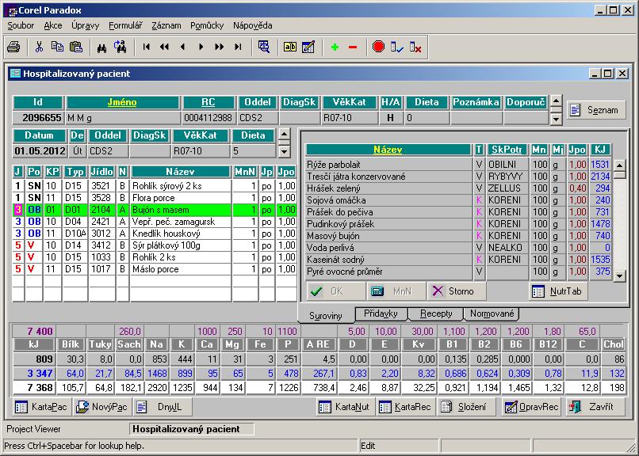Delete record with red minus icon

click(353, 47)
